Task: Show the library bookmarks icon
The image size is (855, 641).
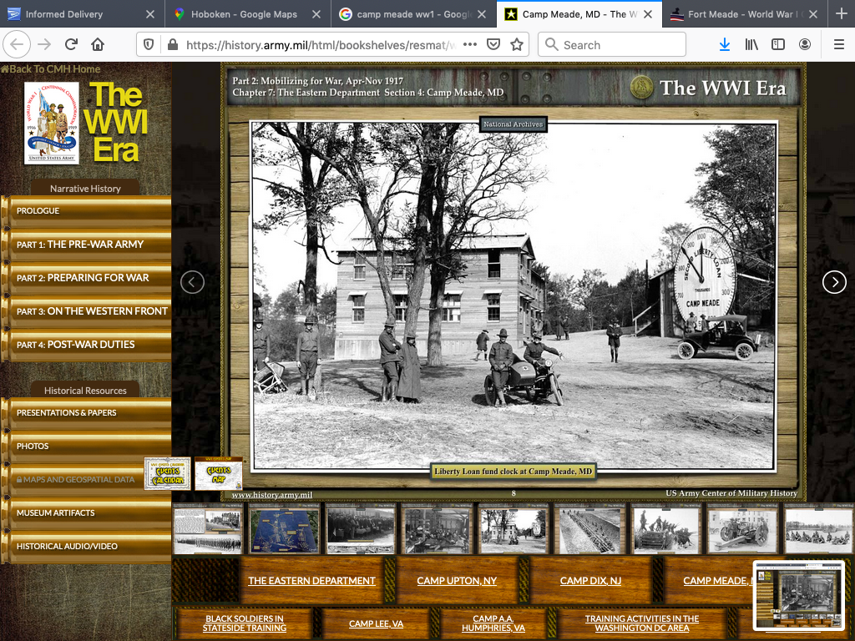Action: pyautogui.click(x=751, y=45)
